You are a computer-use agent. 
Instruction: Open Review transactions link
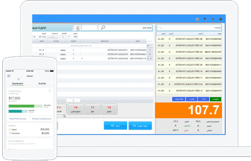(42, 119)
